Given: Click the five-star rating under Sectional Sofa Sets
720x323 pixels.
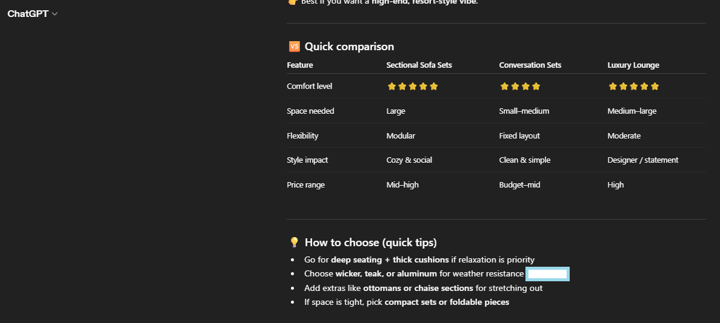Looking at the screenshot, I should click(x=412, y=86).
